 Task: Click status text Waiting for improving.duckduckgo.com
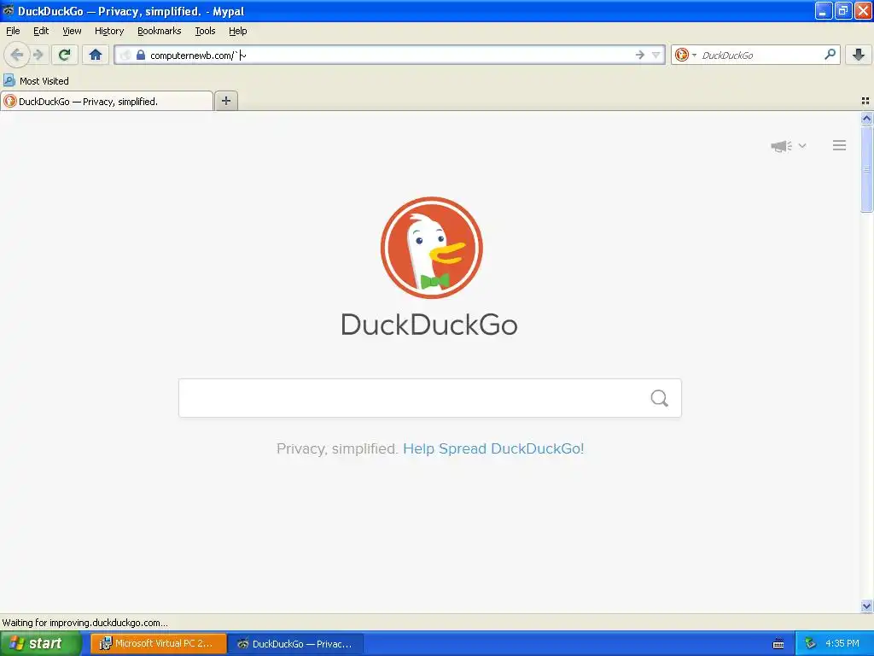[x=84, y=623]
